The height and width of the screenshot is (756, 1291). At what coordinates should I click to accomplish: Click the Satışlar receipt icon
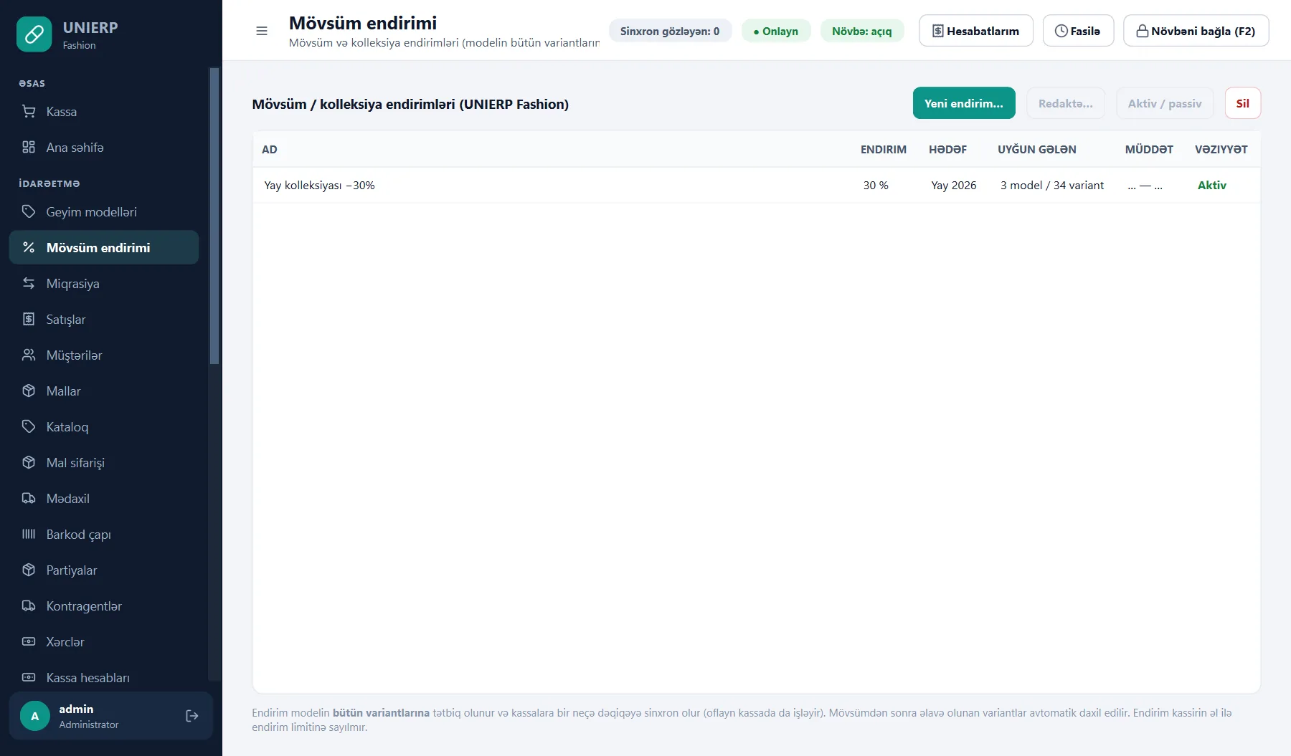pyautogui.click(x=29, y=320)
